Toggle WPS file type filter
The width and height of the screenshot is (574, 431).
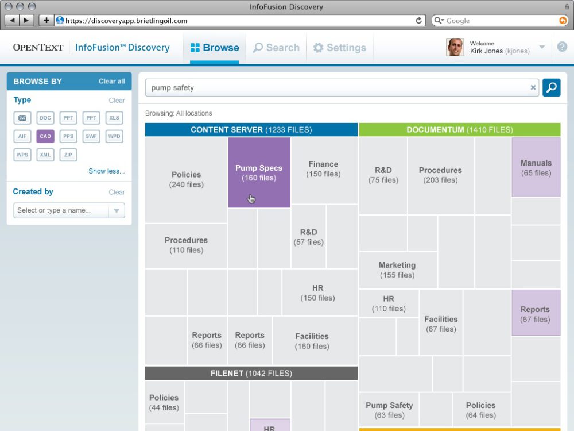pyautogui.click(x=22, y=155)
